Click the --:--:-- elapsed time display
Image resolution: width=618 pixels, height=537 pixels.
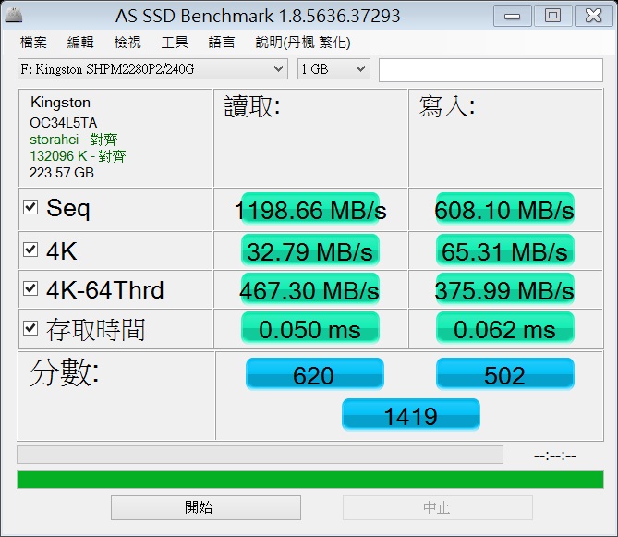point(555,457)
